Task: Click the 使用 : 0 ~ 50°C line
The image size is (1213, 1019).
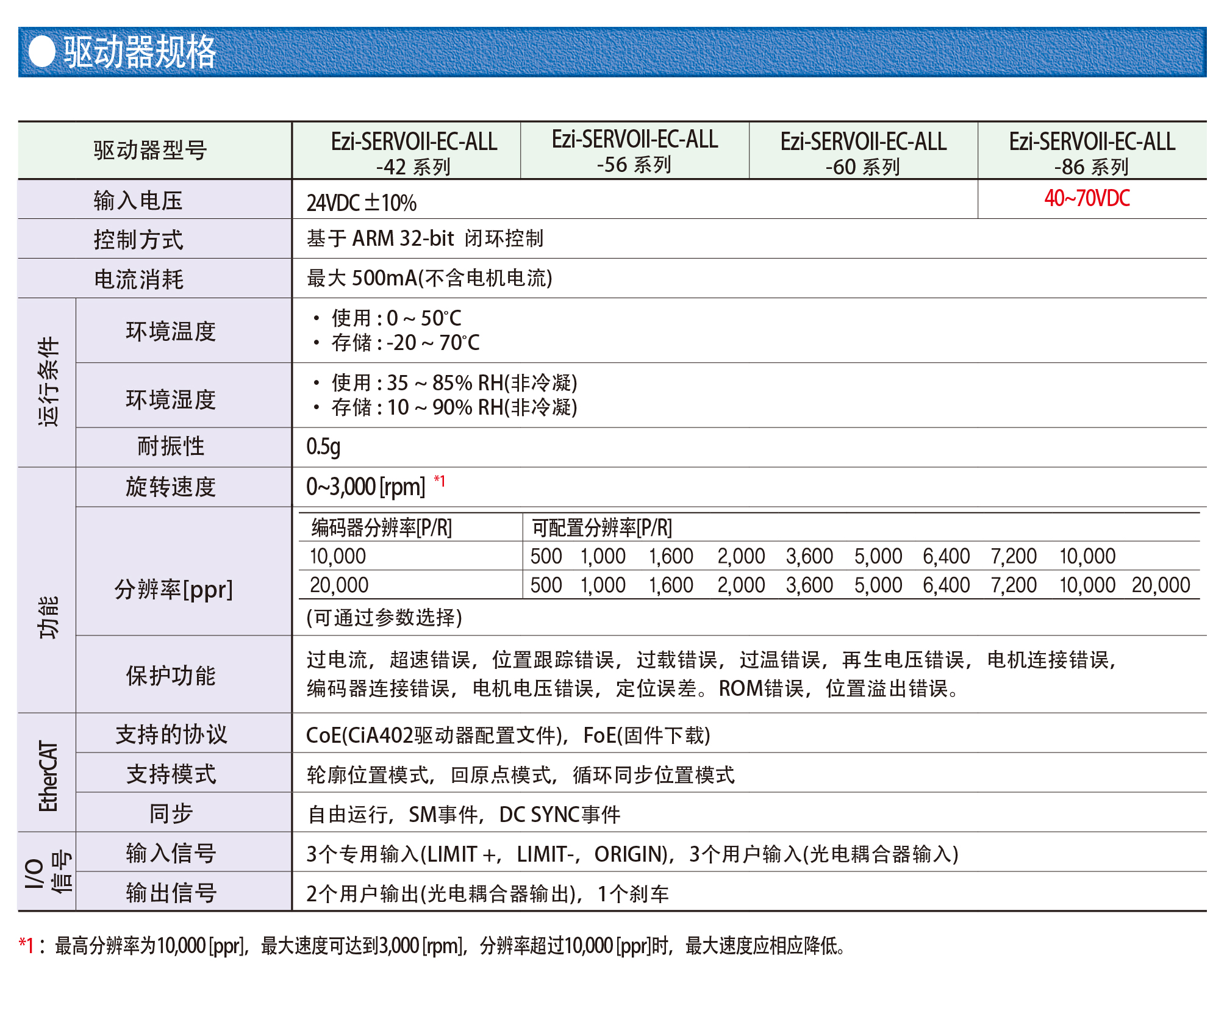Action: (387, 318)
